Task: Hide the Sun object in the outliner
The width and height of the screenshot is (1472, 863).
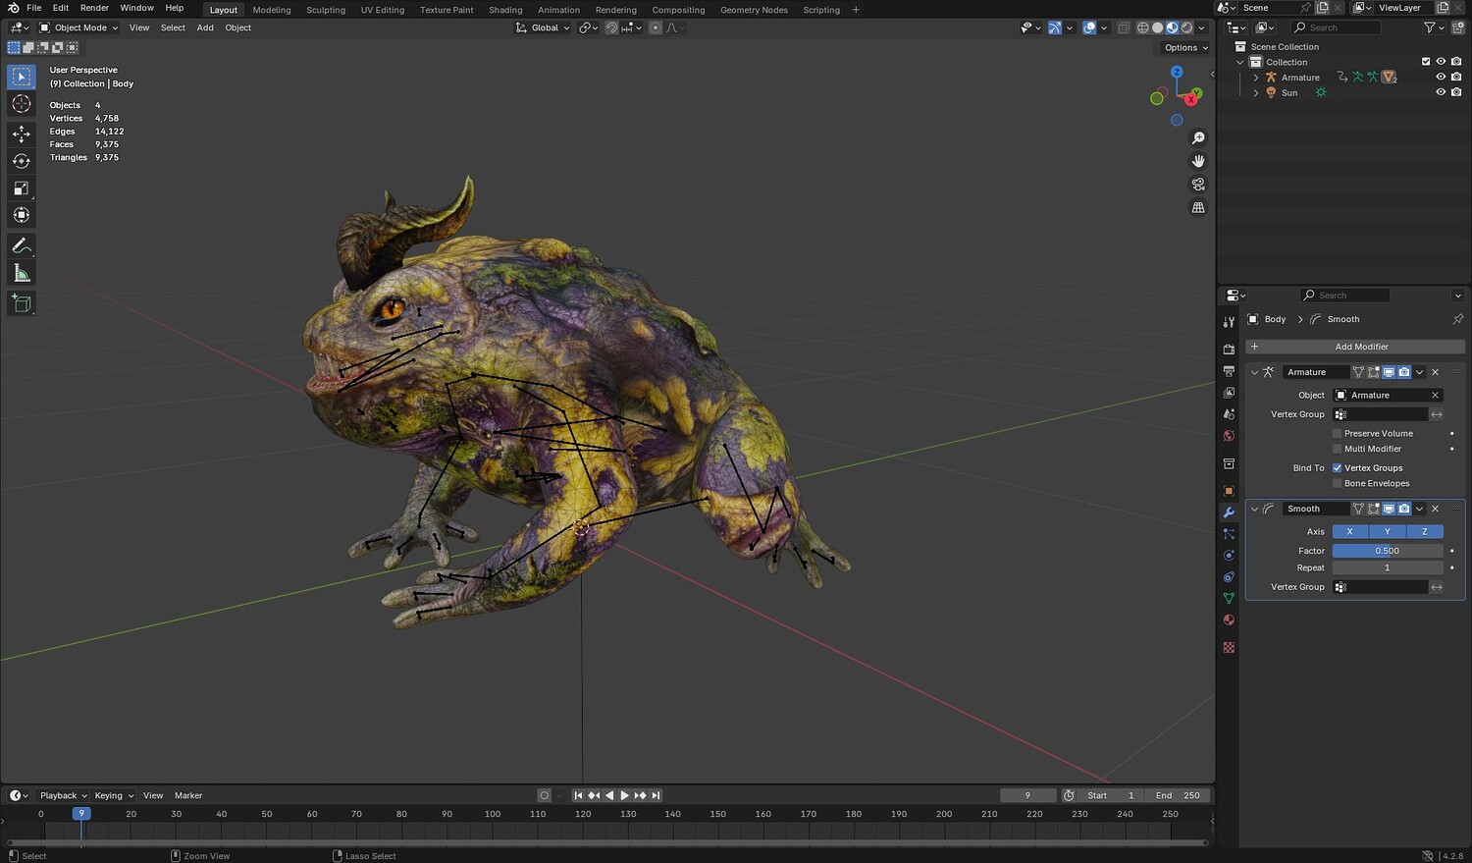Action: coord(1441,92)
